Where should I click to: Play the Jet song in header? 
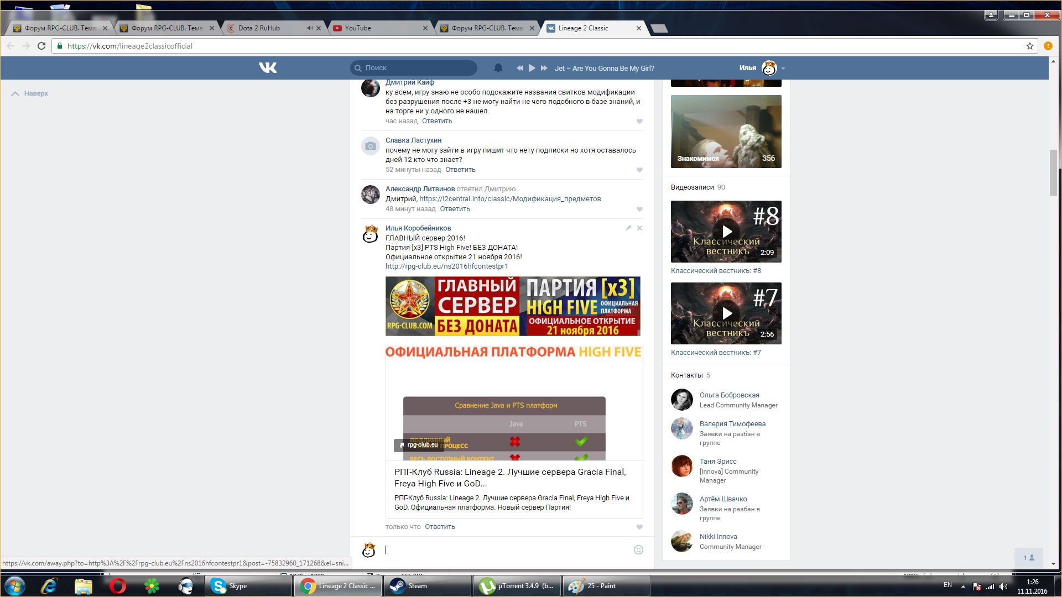(532, 68)
